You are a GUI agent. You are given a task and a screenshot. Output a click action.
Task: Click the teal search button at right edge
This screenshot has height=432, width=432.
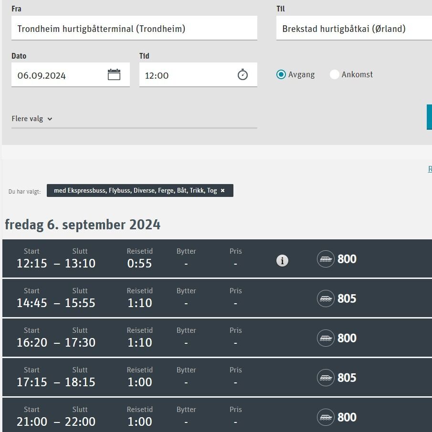[x=429, y=117]
